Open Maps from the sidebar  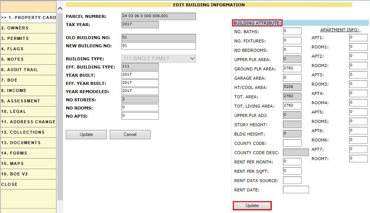[x=28, y=163]
